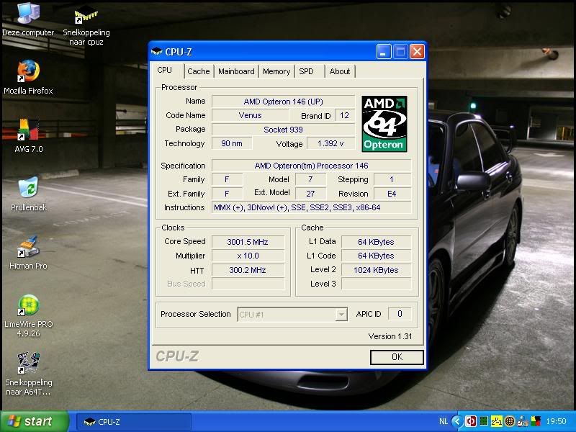The height and width of the screenshot is (432, 576).
Task: Click the Package value Socket 939
Action: [283, 130]
